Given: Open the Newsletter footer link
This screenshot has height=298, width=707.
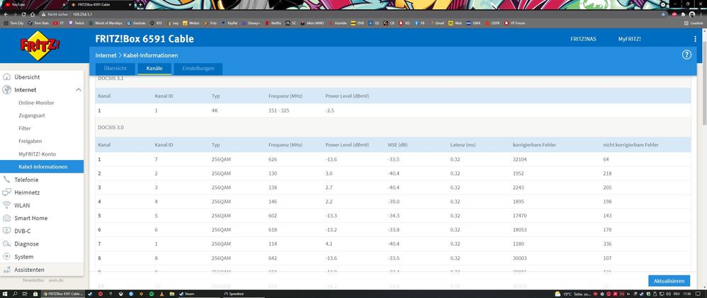Looking at the screenshot, I should click(34, 280).
